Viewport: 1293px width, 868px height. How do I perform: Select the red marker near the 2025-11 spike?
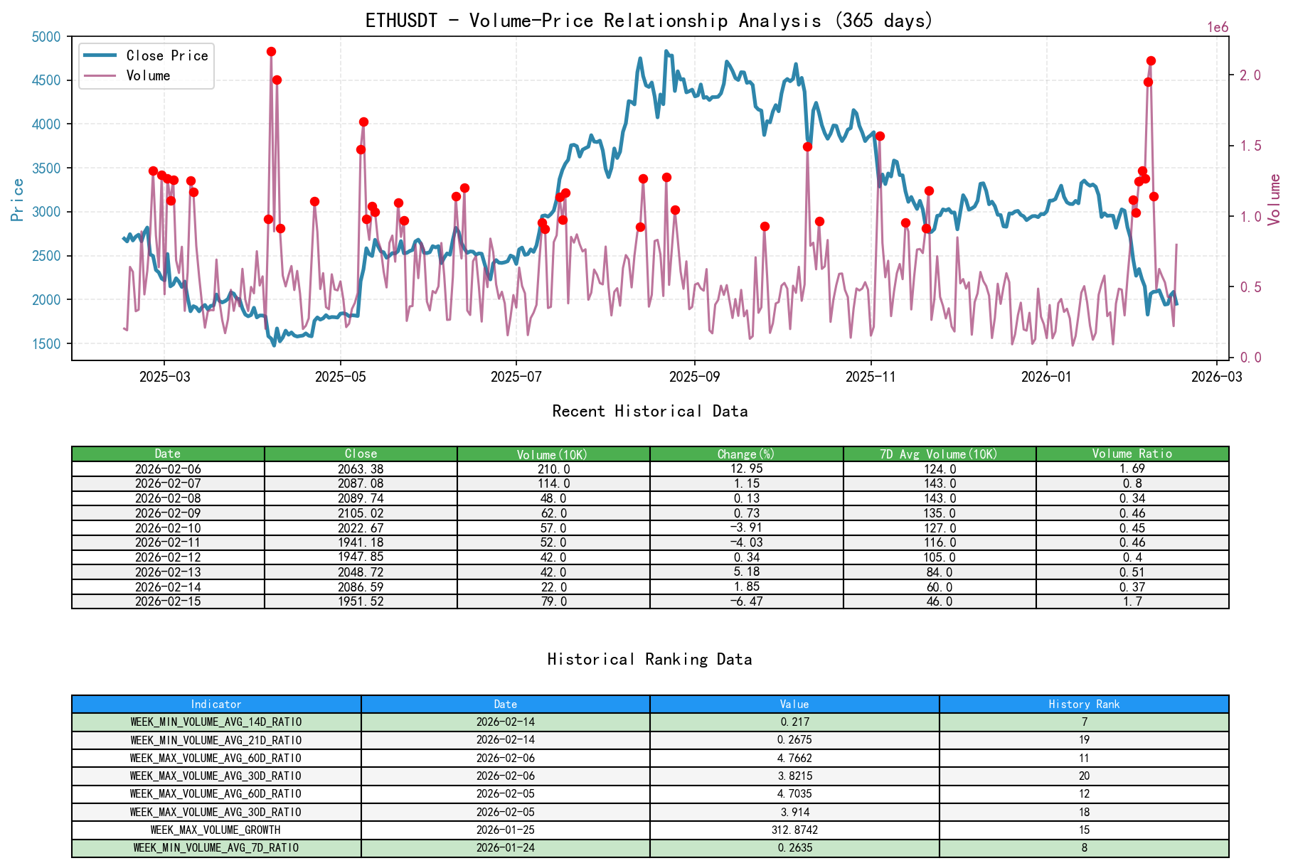[879, 136]
